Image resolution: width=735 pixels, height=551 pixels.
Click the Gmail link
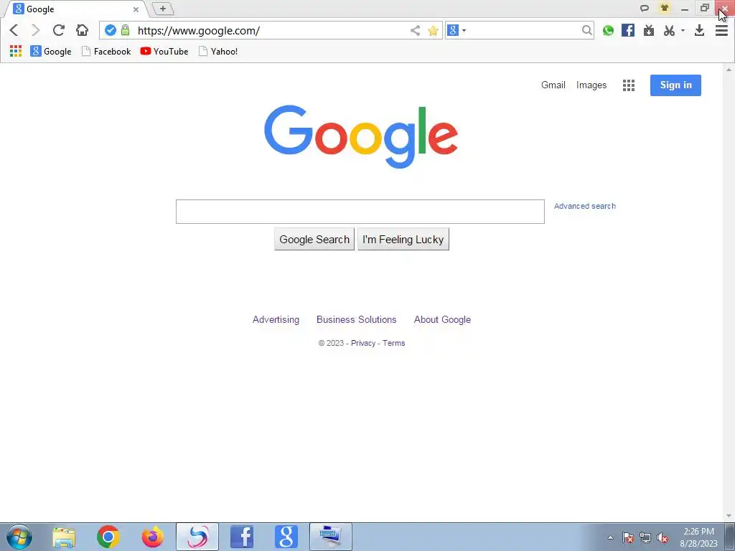553,85
